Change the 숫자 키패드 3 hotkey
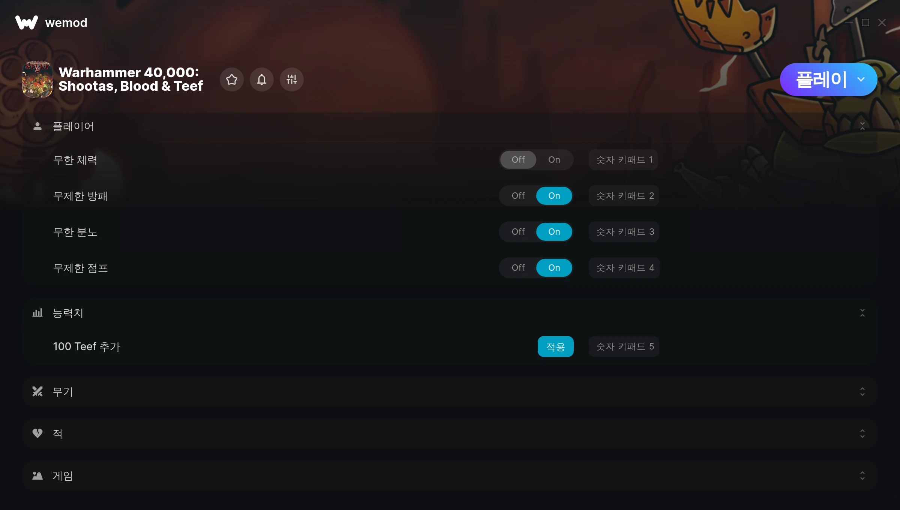This screenshot has width=900, height=510. pyautogui.click(x=624, y=232)
